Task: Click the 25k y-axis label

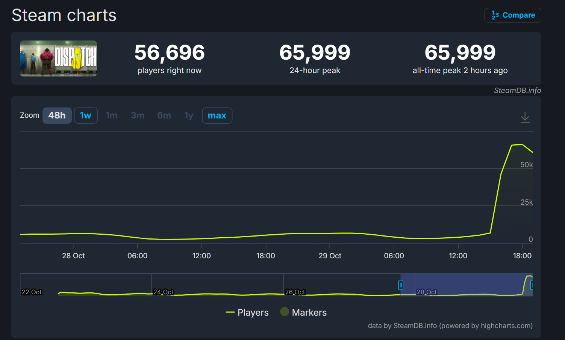Action: [526, 202]
